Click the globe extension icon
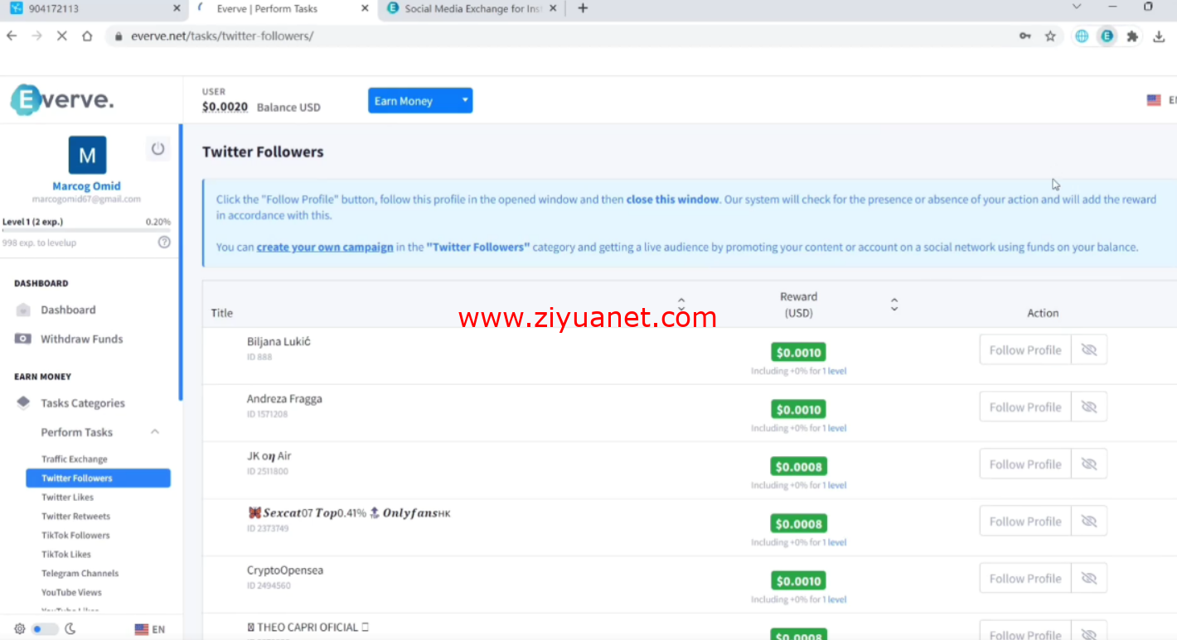The width and height of the screenshot is (1177, 640). click(x=1082, y=36)
